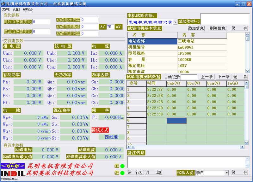The image size is (253, 182).
Task: Open the 试验人员 dropdown list
Action: click(x=226, y=173)
